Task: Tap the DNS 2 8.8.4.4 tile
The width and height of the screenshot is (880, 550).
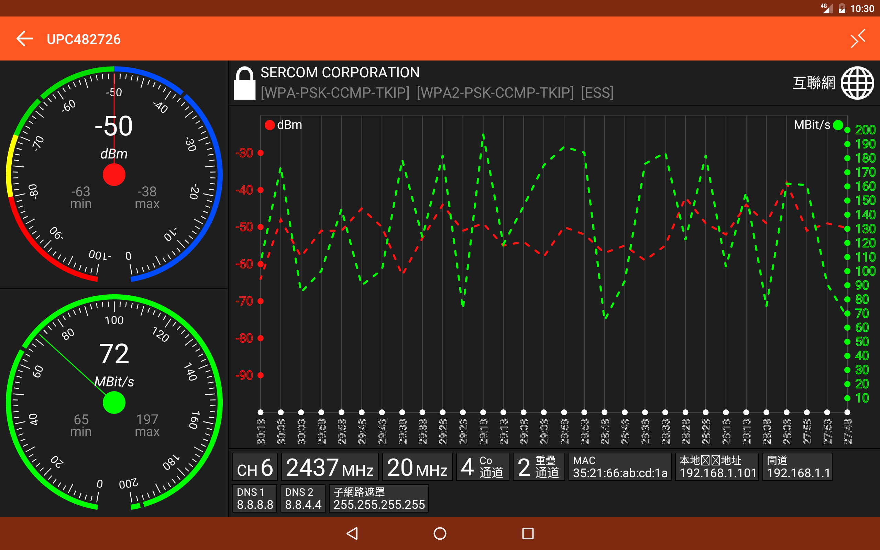Action: (x=303, y=498)
